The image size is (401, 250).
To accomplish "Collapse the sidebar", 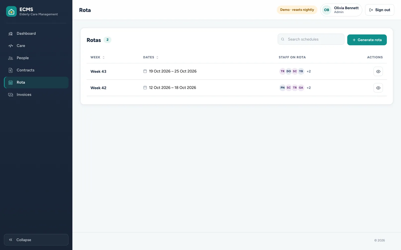I will pyautogui.click(x=36, y=240).
